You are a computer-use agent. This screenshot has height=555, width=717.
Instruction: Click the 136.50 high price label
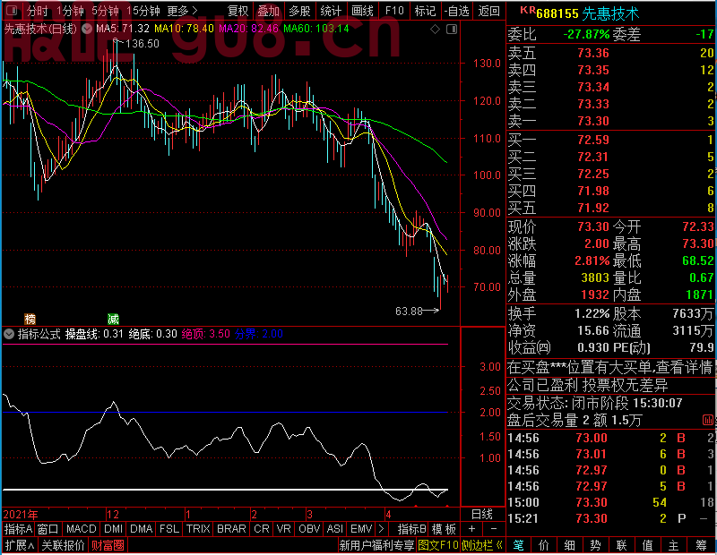point(143,44)
